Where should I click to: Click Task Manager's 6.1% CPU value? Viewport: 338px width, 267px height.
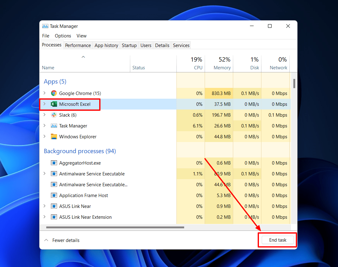[198, 126]
